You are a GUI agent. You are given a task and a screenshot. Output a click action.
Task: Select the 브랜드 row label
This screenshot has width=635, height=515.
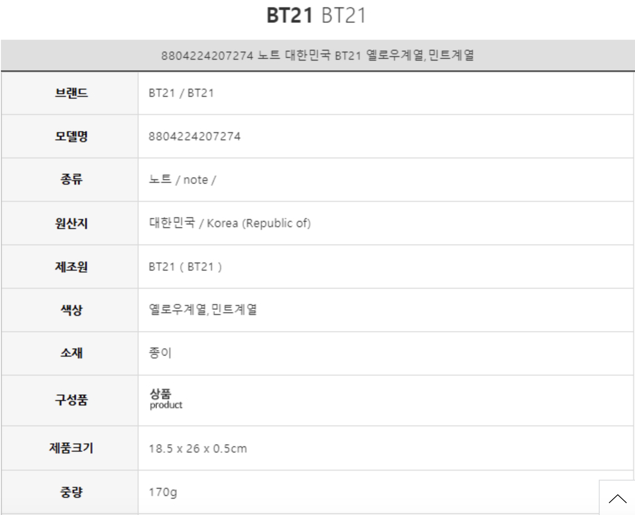click(71, 93)
